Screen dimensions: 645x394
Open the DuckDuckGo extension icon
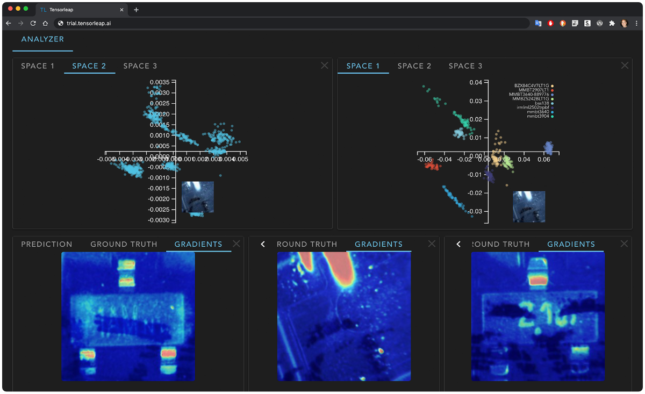pos(562,23)
